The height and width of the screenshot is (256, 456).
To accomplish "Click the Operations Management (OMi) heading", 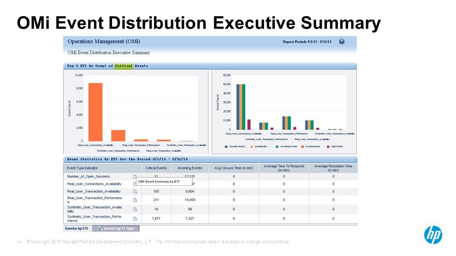I will tap(104, 42).
